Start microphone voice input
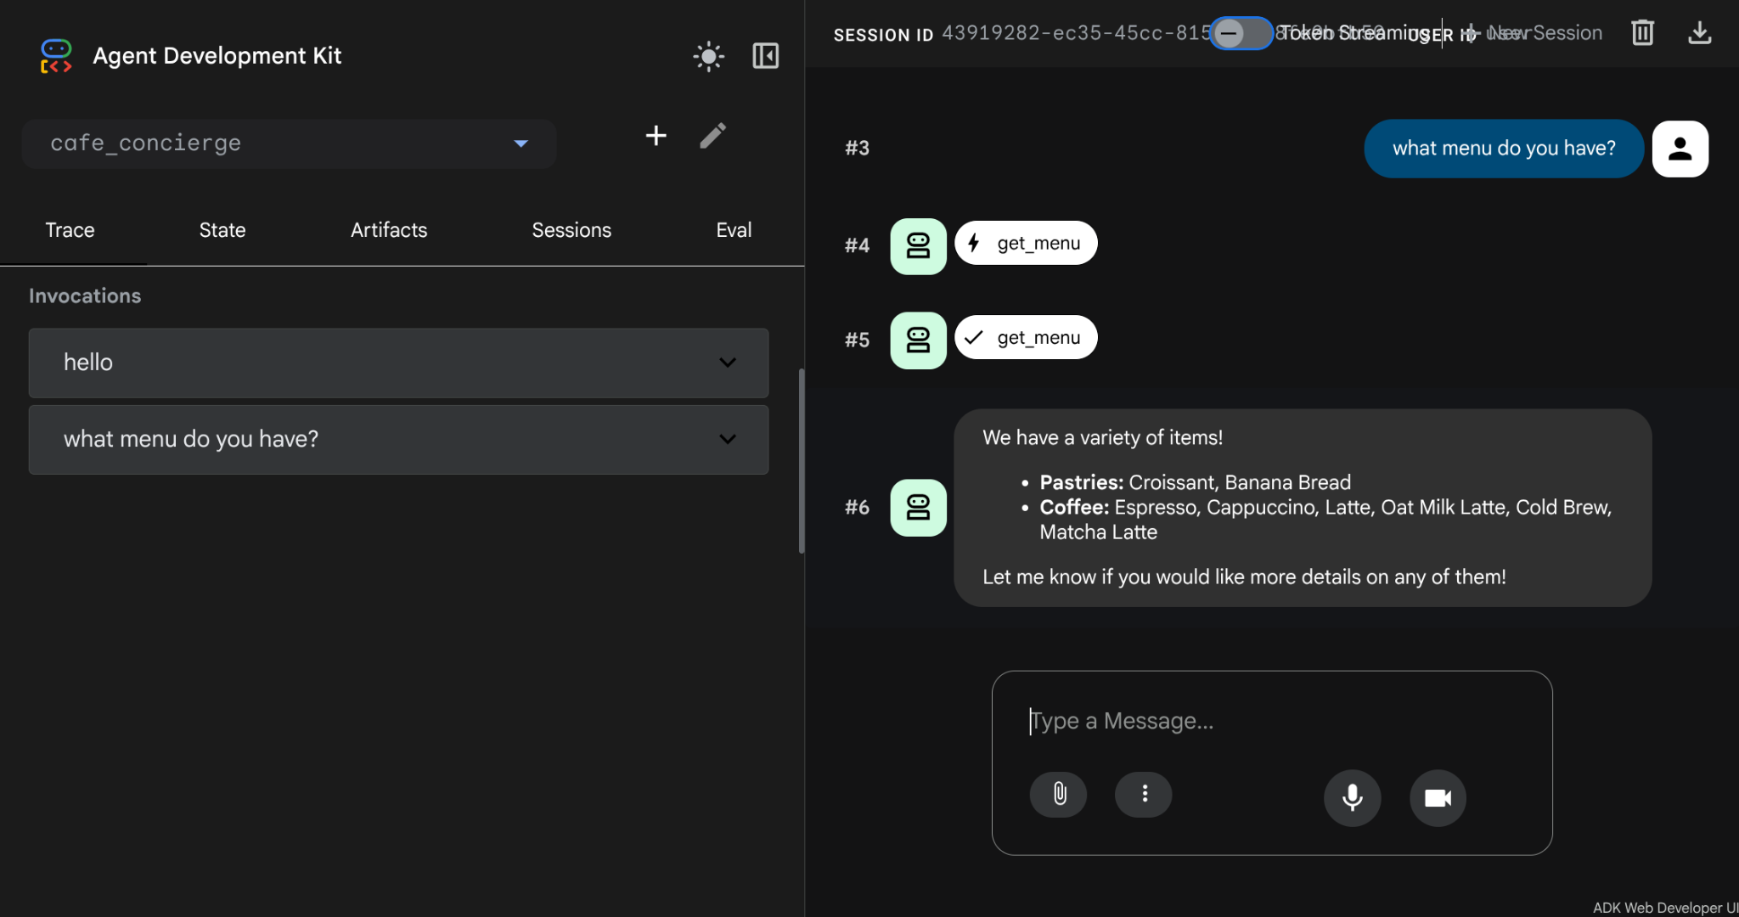Image resolution: width=1739 pixels, height=917 pixels. 1352,797
